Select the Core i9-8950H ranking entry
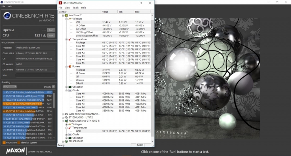Screen dimensions: 291x156 coord(27,92)
